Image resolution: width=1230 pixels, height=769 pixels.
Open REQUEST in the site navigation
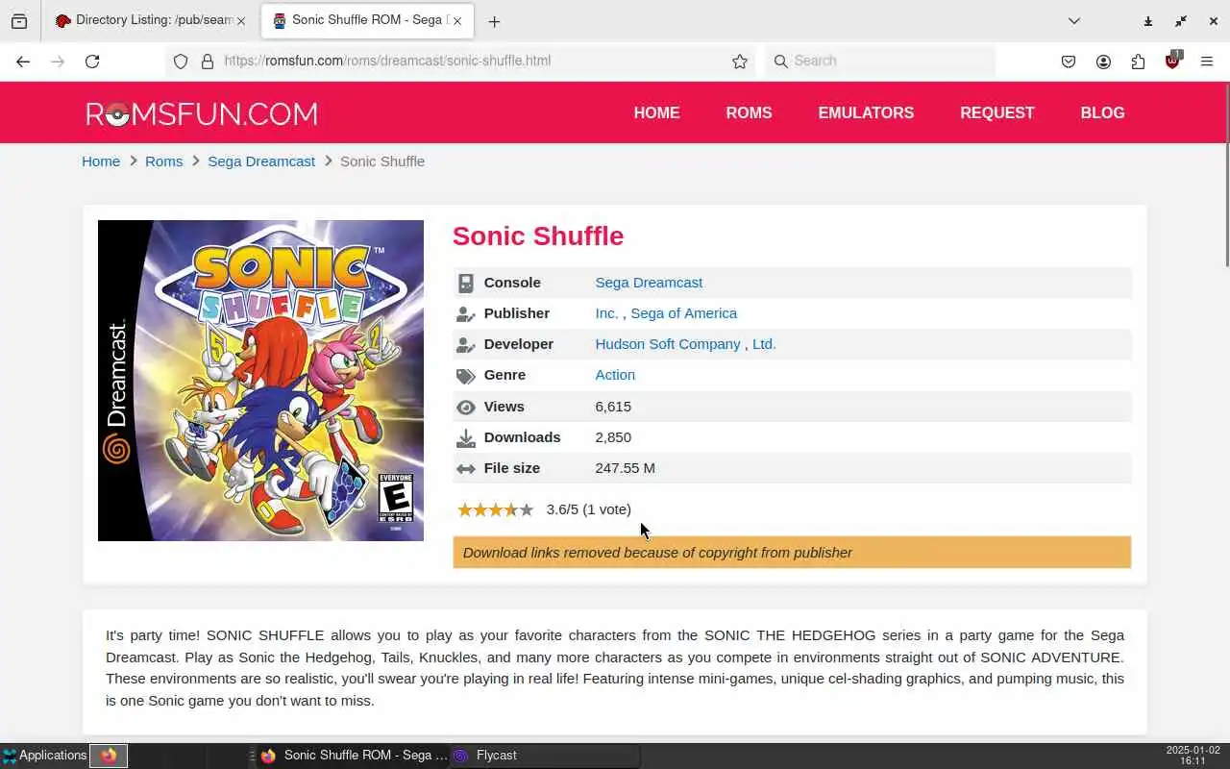[x=997, y=112]
